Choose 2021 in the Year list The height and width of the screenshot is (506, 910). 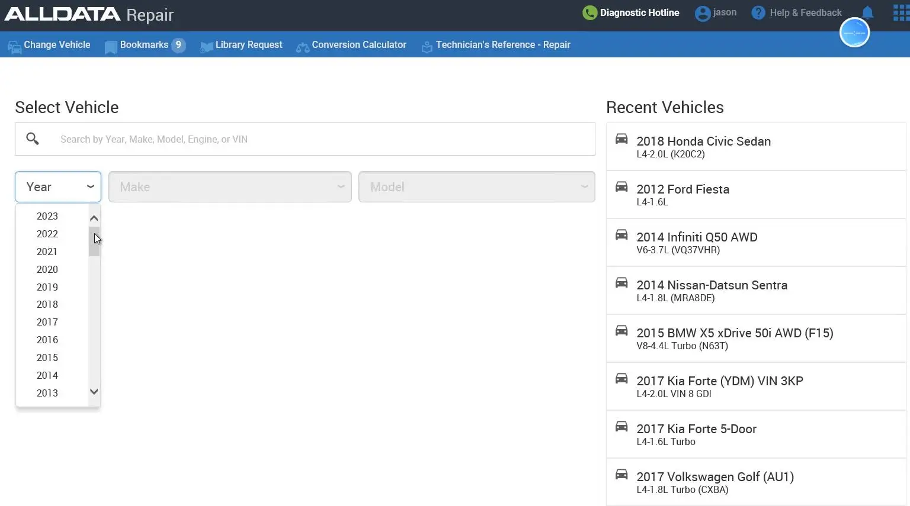[47, 252]
